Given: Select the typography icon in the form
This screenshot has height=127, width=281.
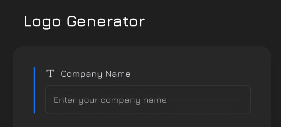Looking at the screenshot, I should coord(50,74).
